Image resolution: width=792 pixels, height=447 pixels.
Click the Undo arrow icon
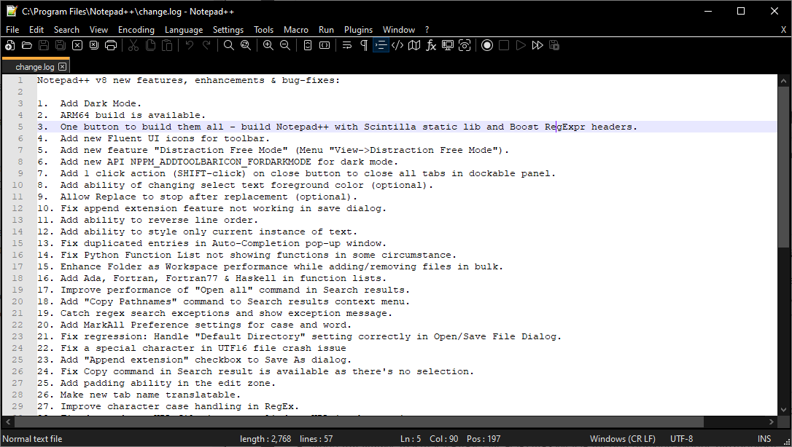click(190, 45)
